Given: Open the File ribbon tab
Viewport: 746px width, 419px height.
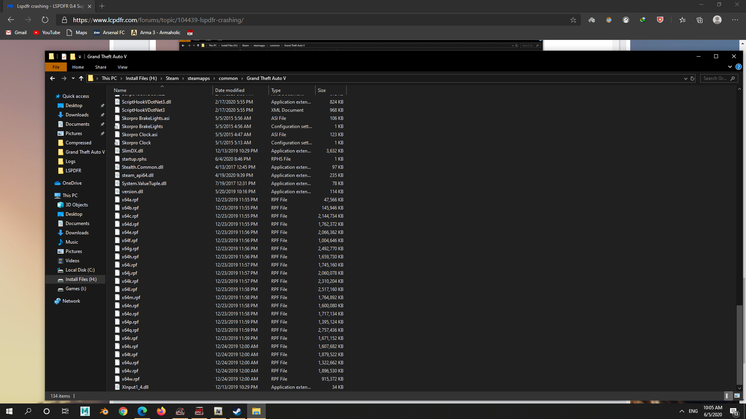Looking at the screenshot, I should click(56, 67).
